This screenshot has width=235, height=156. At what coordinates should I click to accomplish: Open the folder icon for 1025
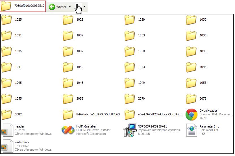click(6, 20)
